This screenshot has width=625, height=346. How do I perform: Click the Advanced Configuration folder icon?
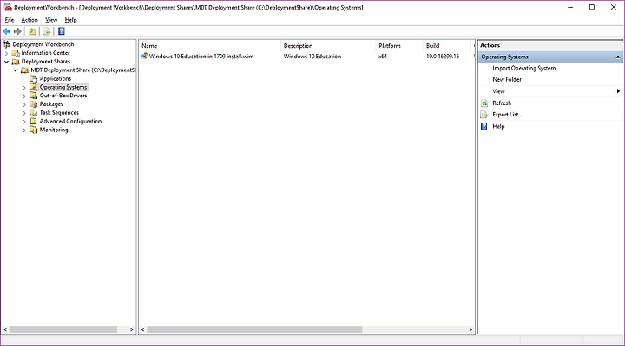coord(34,122)
